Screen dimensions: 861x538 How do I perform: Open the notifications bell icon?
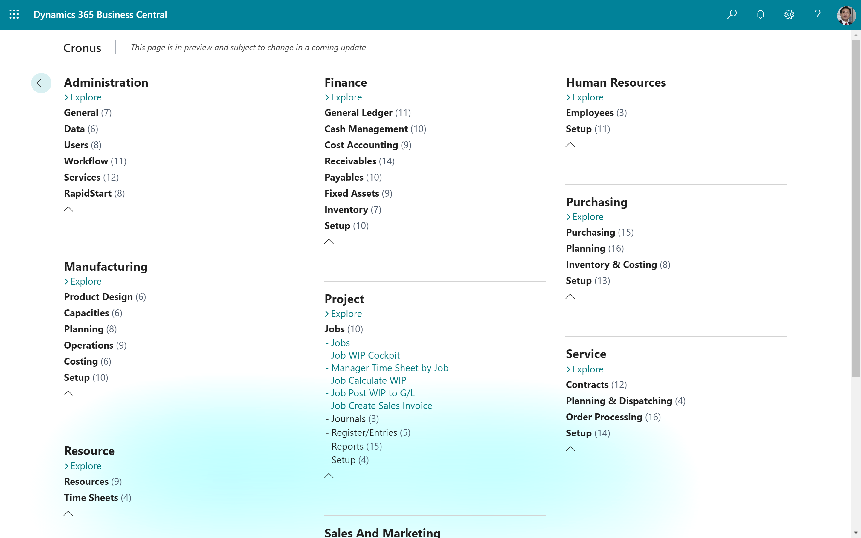point(760,14)
